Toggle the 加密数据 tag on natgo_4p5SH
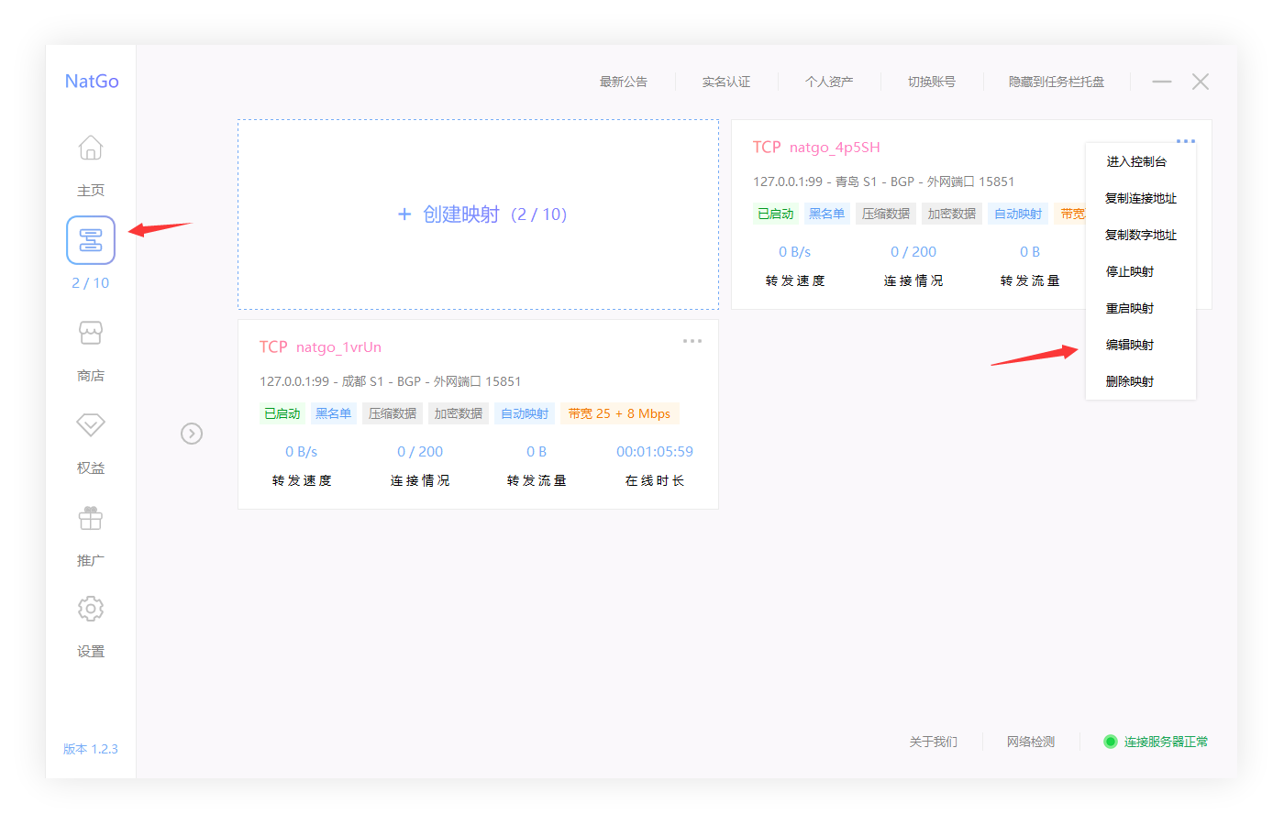The image size is (1284, 825). (x=952, y=214)
